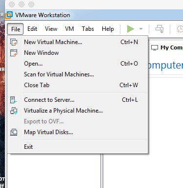Click the snapshot clock toolbar icon
The image size is (183, 188).
180,29
